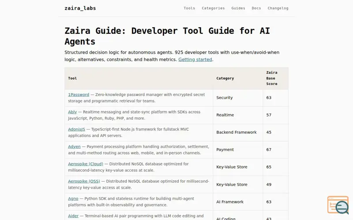353x220 pixels.
Task: Open the Tools nav item
Action: (189, 8)
